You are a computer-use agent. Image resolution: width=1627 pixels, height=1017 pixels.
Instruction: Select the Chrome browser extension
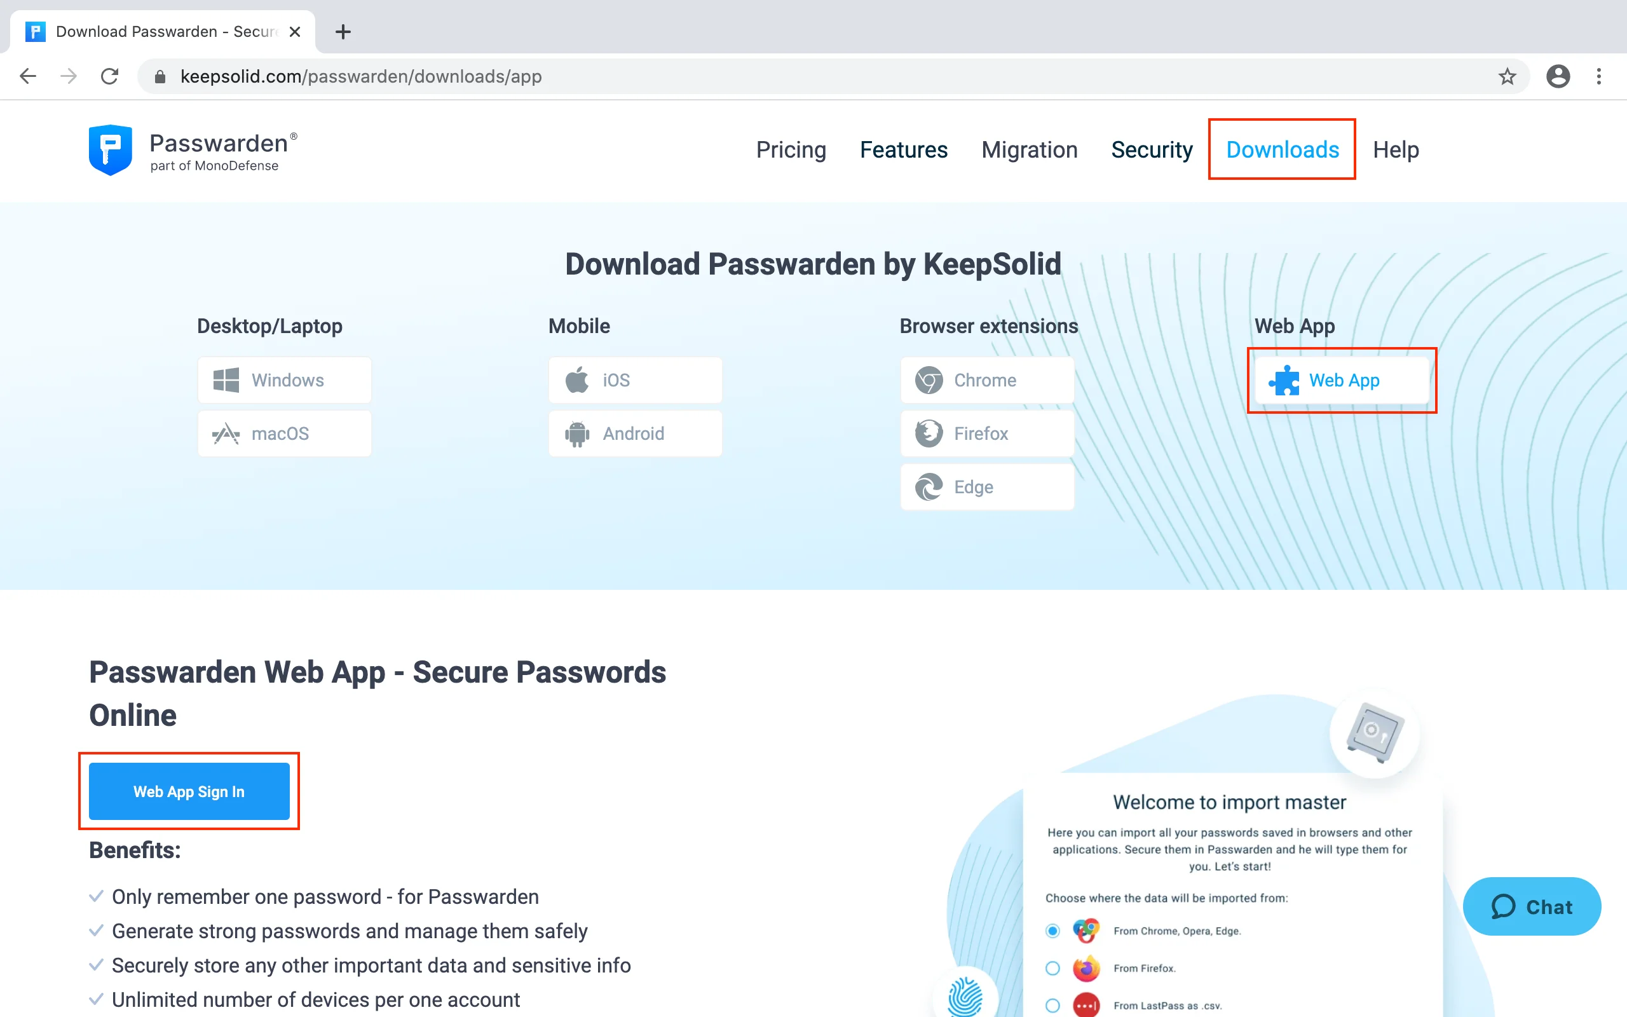tap(987, 380)
